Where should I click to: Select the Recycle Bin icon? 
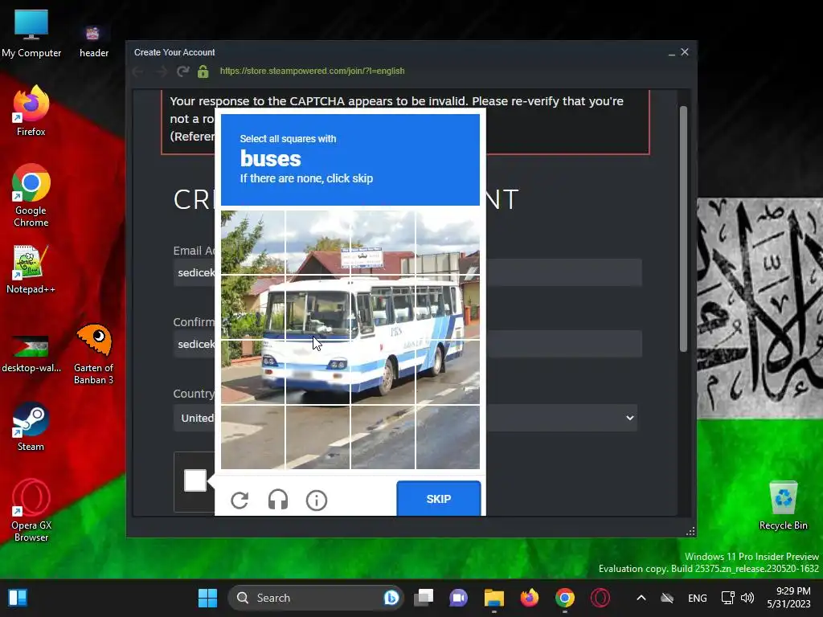tap(783, 505)
